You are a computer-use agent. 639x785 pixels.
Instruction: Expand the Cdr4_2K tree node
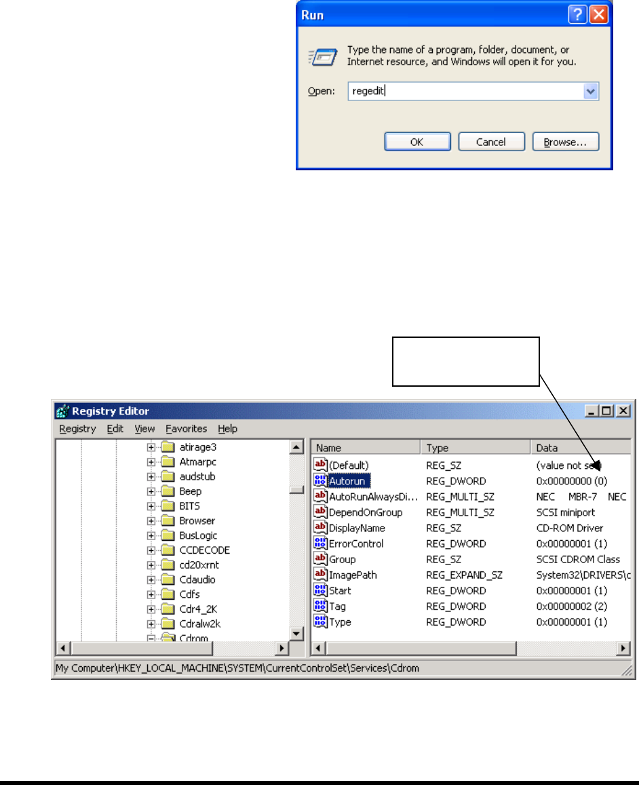click(151, 609)
